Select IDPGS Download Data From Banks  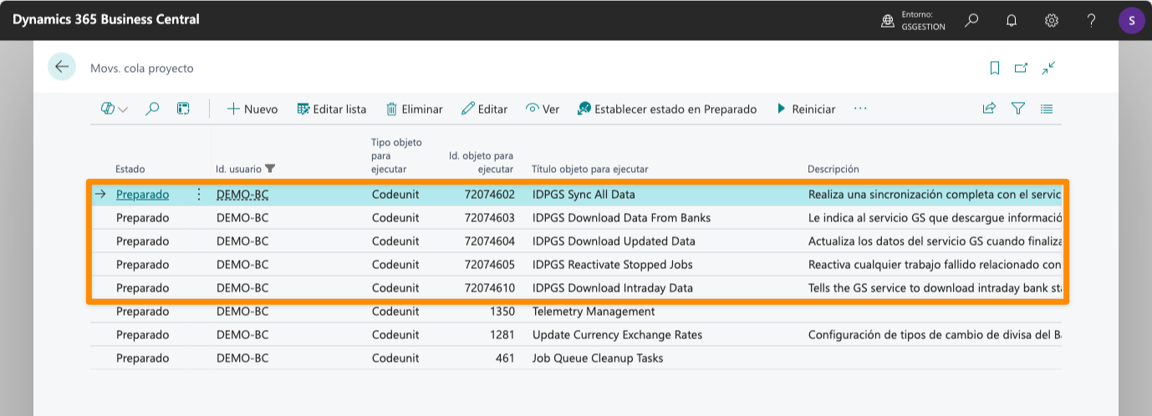[621, 218]
